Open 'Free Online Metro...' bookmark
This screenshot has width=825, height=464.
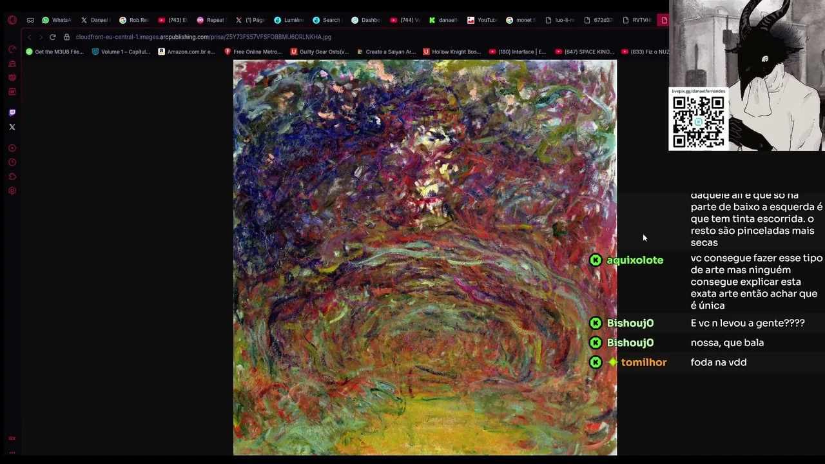(x=253, y=52)
